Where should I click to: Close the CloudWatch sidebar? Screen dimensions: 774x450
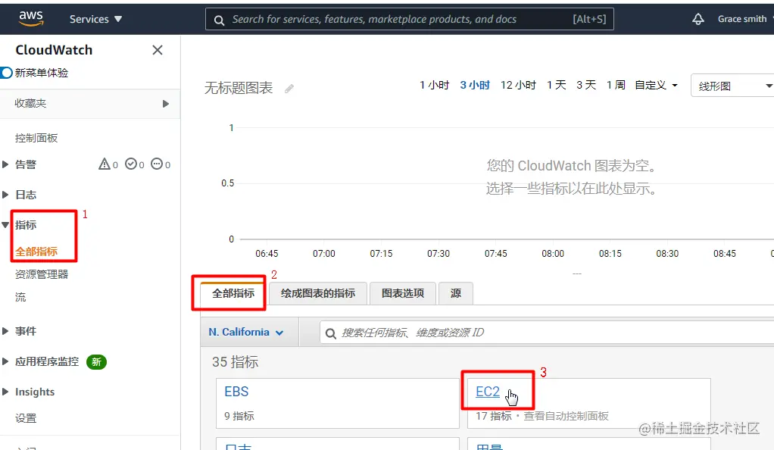(x=158, y=50)
